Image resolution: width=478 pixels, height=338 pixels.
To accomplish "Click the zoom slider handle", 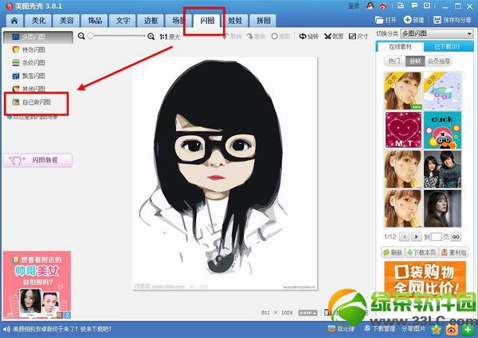I will 91,36.
